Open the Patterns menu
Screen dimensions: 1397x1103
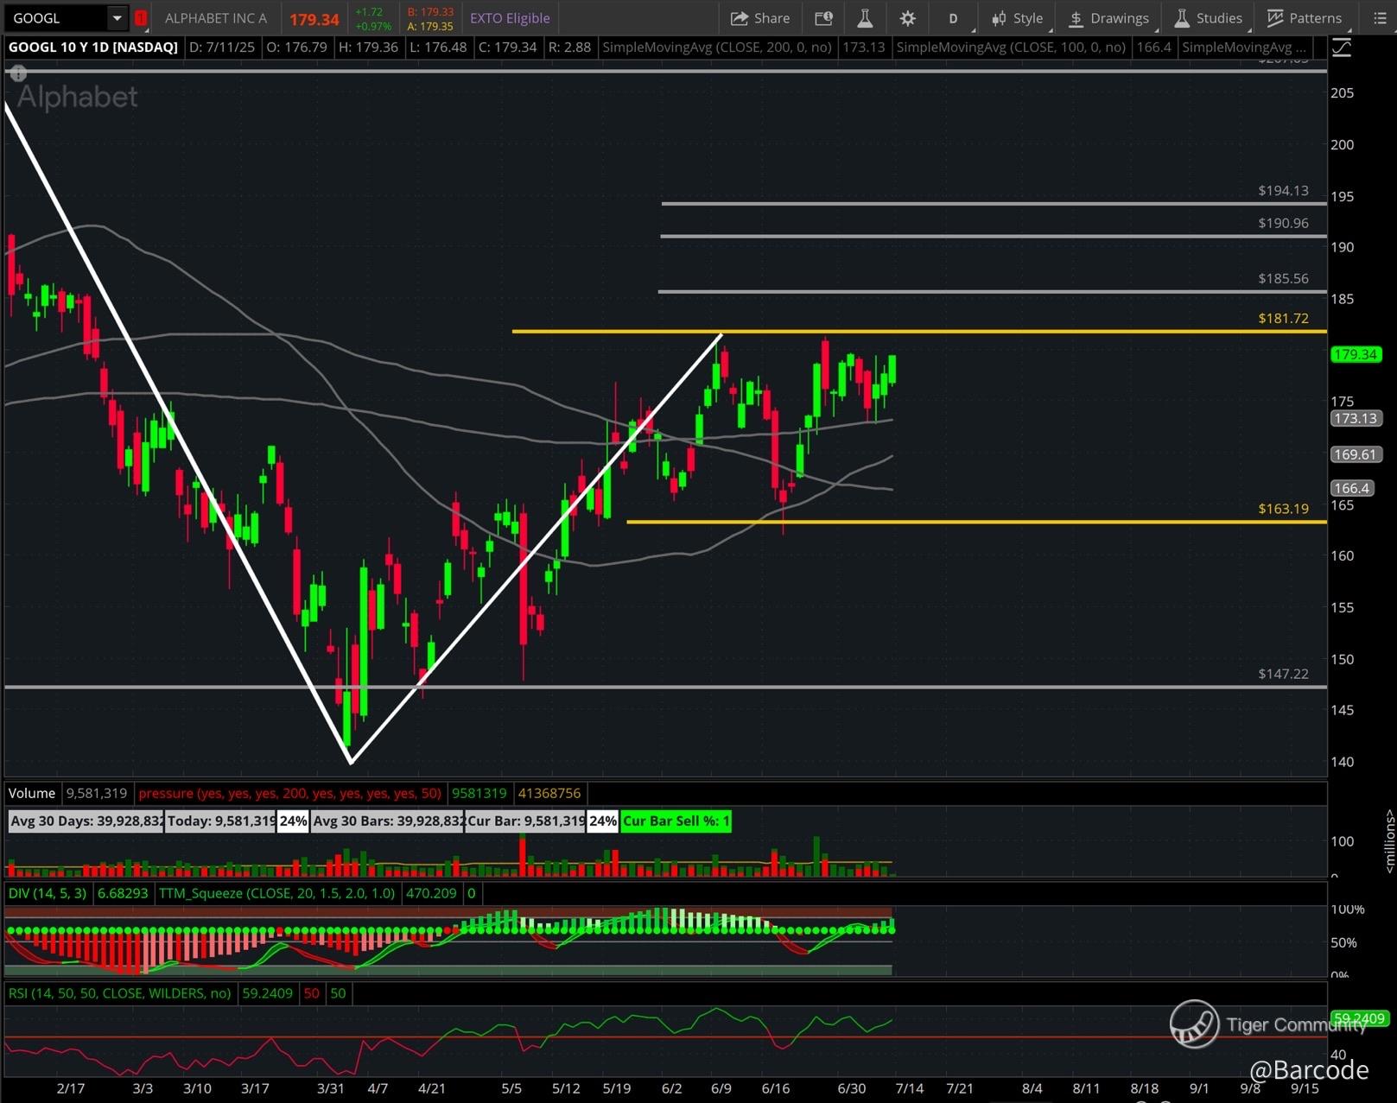(1305, 18)
